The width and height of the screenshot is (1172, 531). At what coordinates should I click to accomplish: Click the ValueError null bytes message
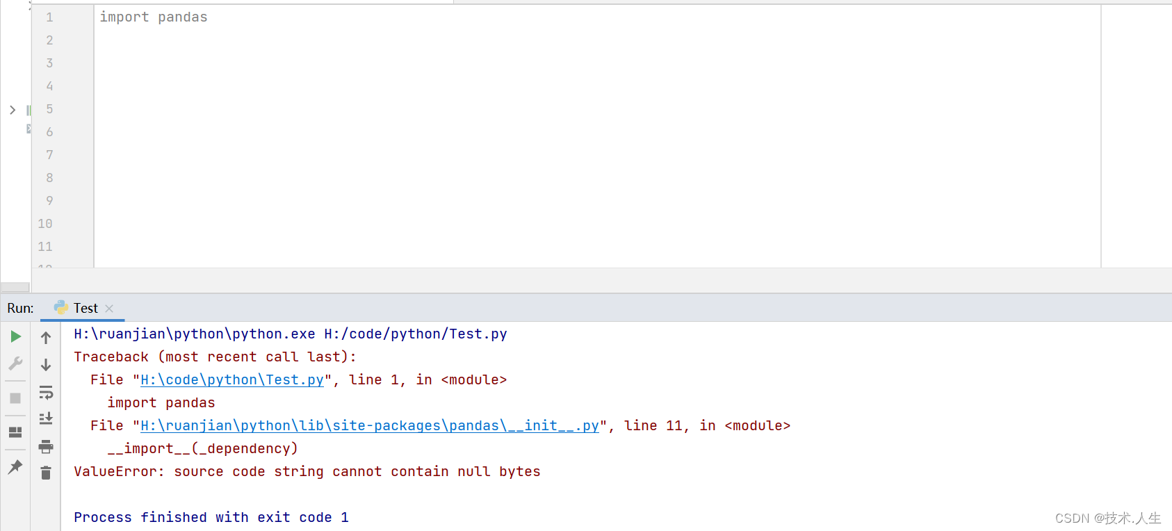pos(307,472)
